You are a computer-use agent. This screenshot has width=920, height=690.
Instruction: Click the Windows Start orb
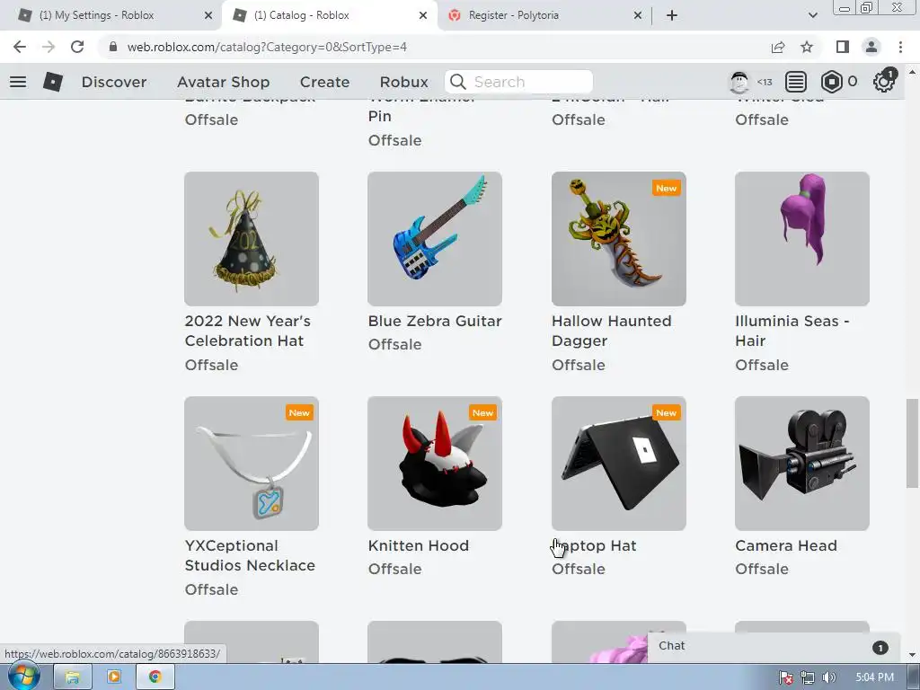point(24,677)
